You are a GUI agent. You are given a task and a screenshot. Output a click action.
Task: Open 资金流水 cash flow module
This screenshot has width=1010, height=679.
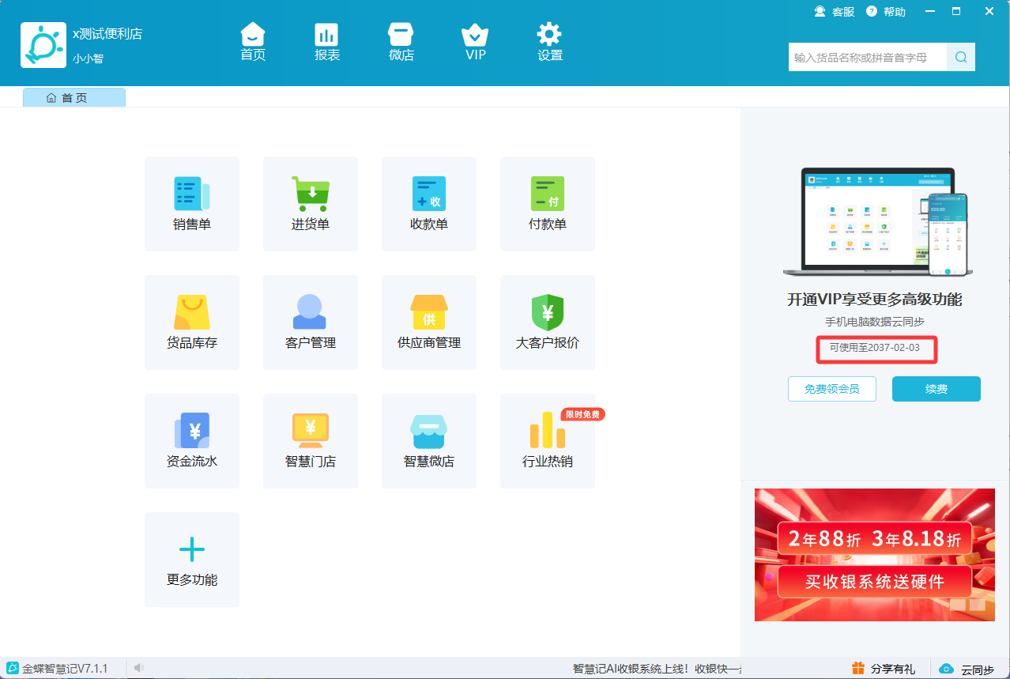(x=192, y=441)
